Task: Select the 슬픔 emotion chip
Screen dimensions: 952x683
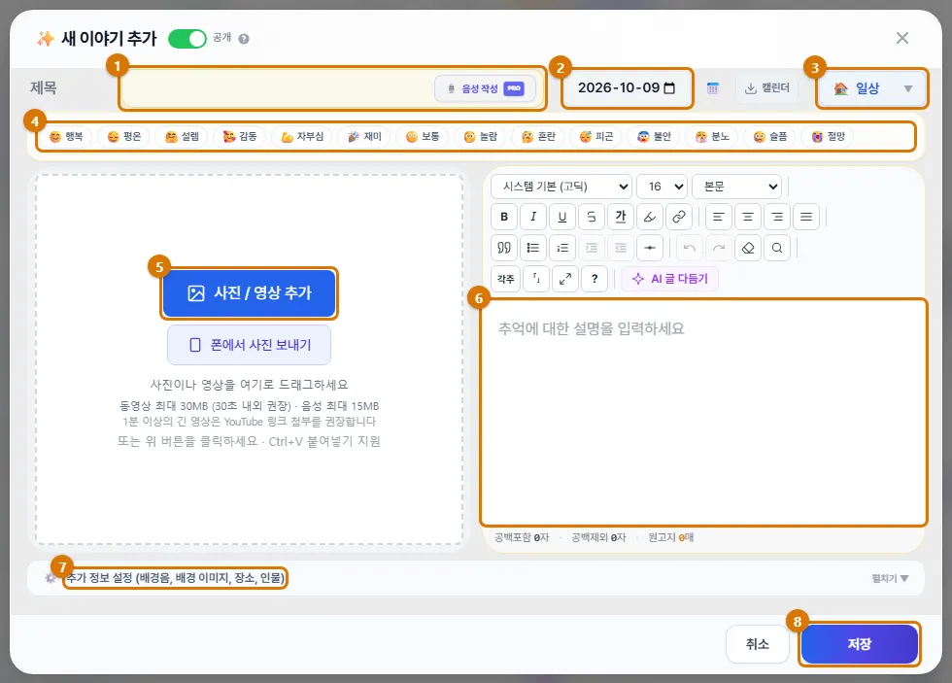Action: click(769, 137)
